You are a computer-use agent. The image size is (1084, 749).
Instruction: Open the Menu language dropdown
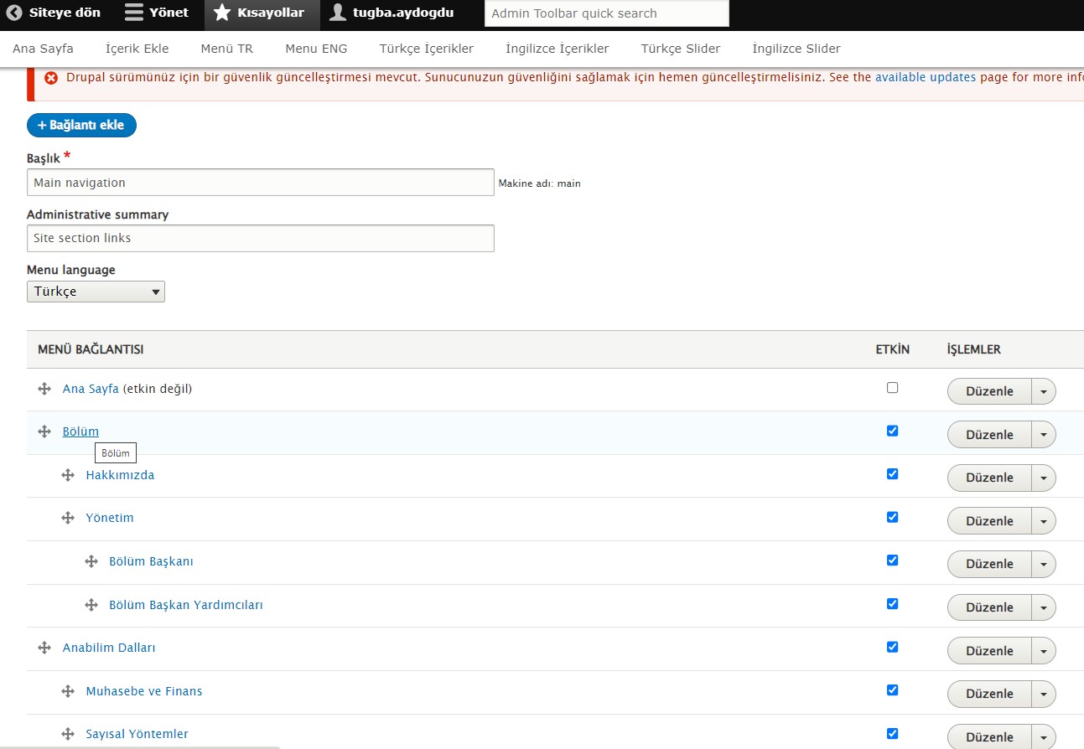(x=96, y=292)
